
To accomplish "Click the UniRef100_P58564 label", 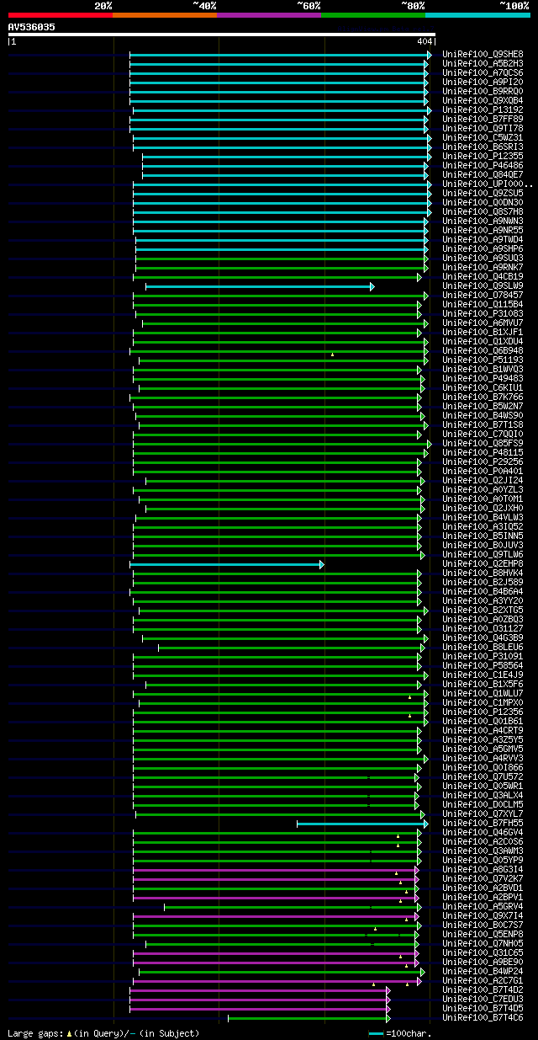I will coord(483,665).
